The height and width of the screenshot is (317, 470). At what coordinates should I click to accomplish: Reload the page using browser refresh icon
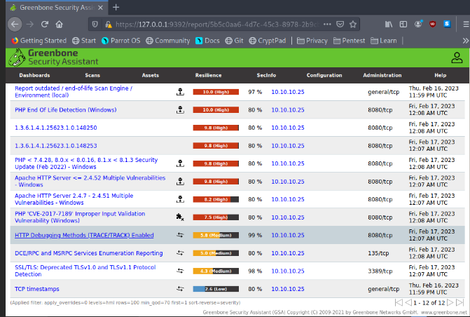44,24
